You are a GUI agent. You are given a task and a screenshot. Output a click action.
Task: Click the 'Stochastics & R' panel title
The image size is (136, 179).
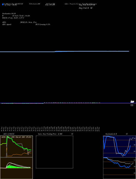111,134
